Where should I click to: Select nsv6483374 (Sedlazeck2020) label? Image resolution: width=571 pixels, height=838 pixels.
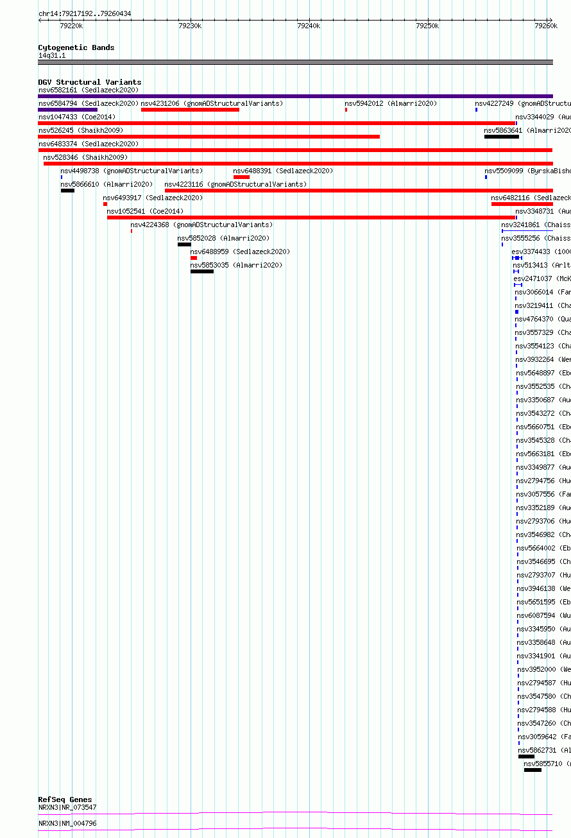89,144
